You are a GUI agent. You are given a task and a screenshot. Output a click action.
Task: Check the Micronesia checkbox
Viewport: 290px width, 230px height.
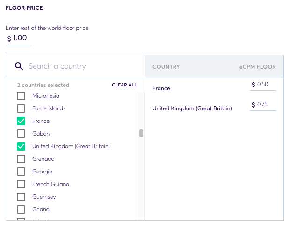21,96
